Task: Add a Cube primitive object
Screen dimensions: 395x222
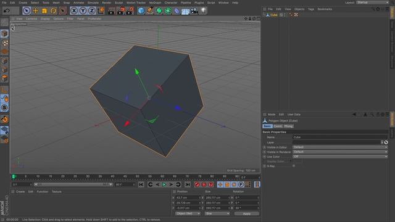Action: tap(141, 11)
